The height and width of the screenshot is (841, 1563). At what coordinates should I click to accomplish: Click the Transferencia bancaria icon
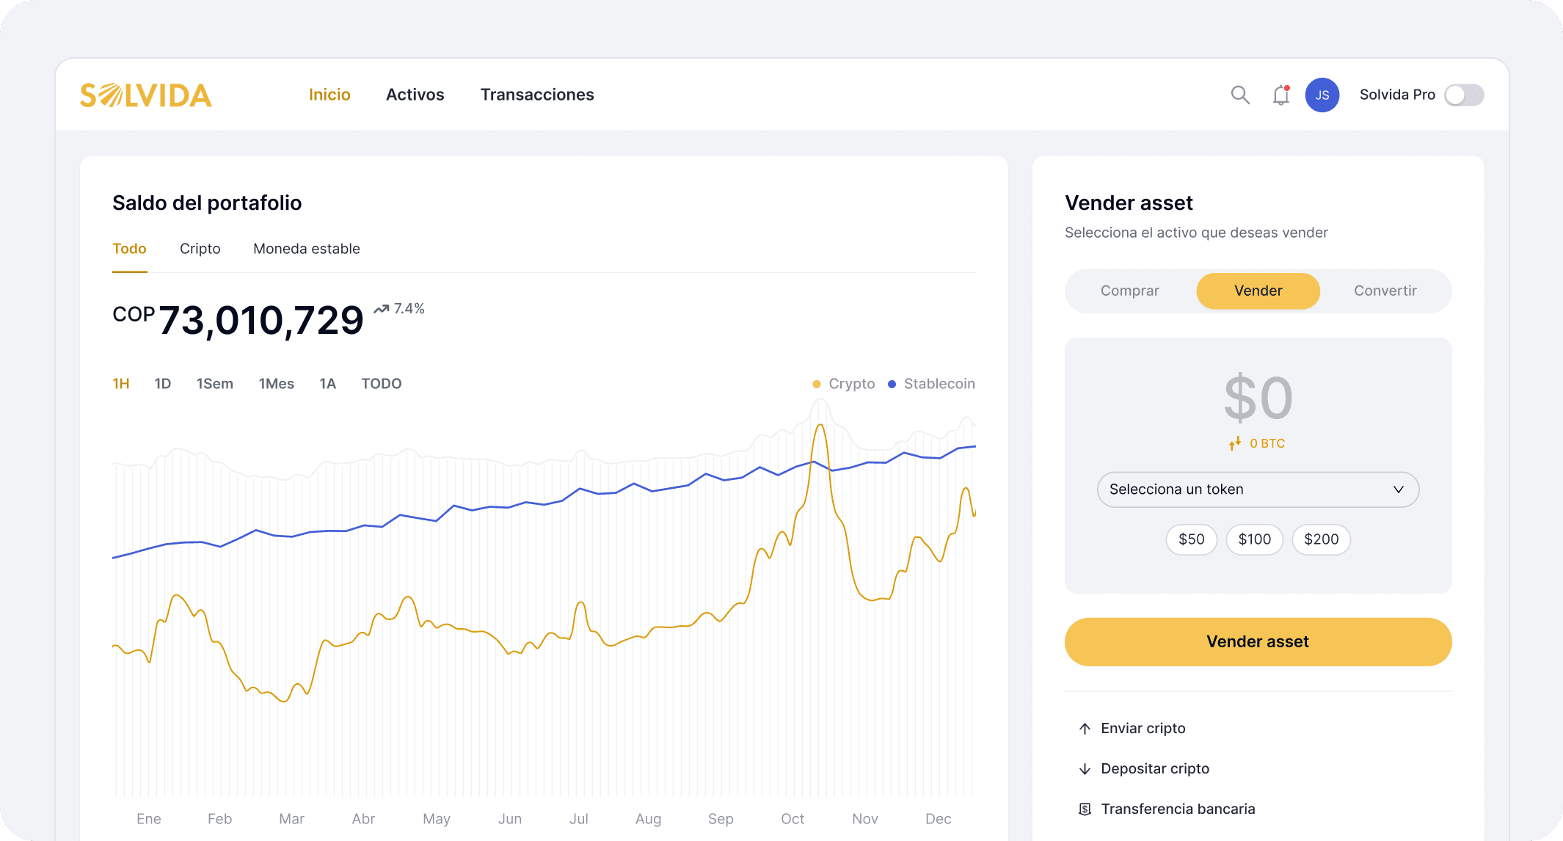pyautogui.click(x=1085, y=809)
